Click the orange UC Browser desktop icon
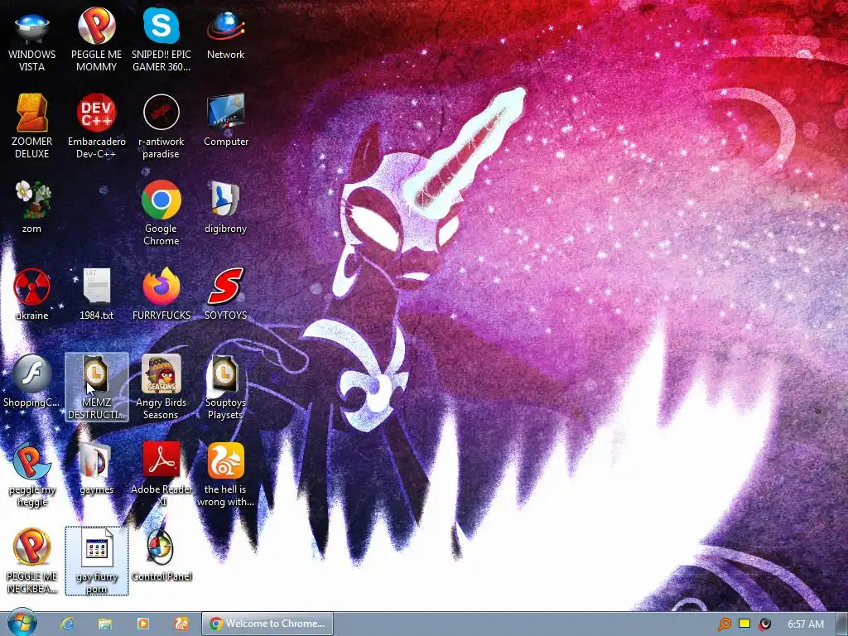848x636 pixels. click(x=225, y=460)
